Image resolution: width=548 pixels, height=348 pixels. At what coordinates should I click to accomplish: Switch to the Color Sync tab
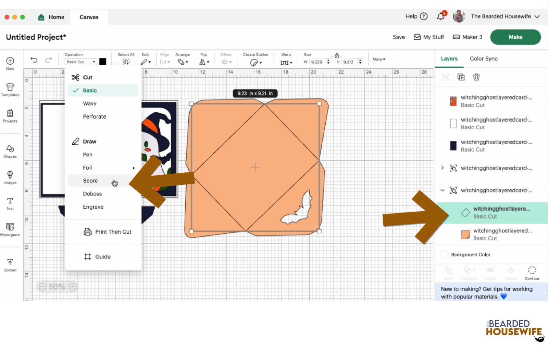point(484,59)
